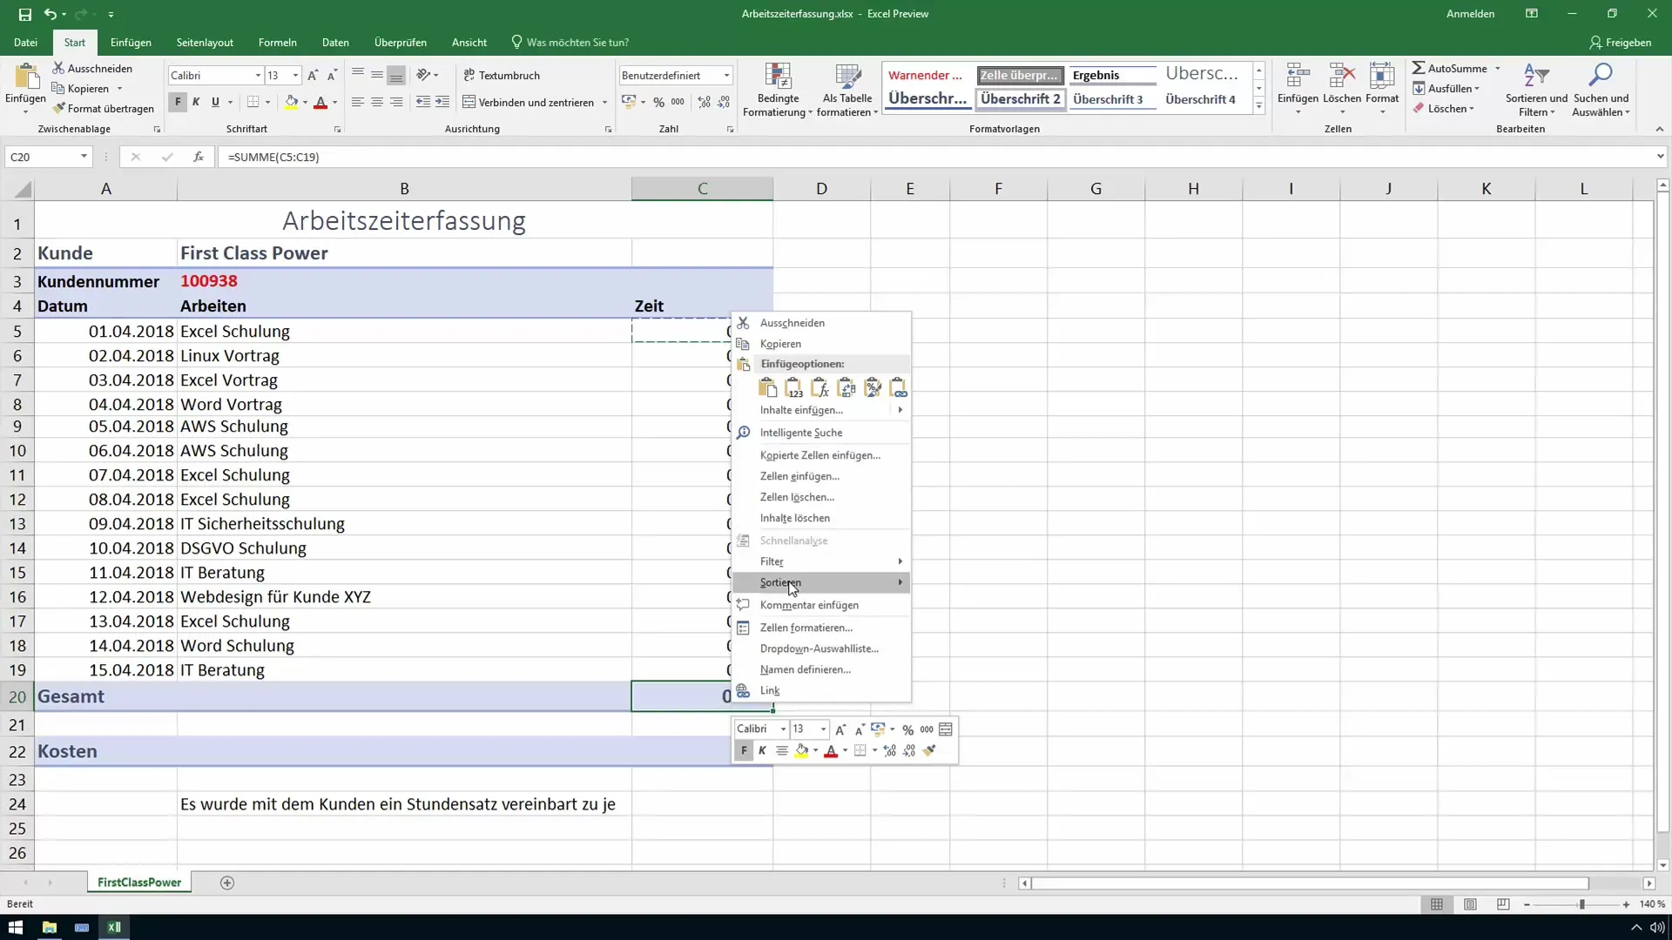The width and height of the screenshot is (1672, 940).
Task: Click the paste link icon in the context menu paste options
Action: (x=898, y=388)
